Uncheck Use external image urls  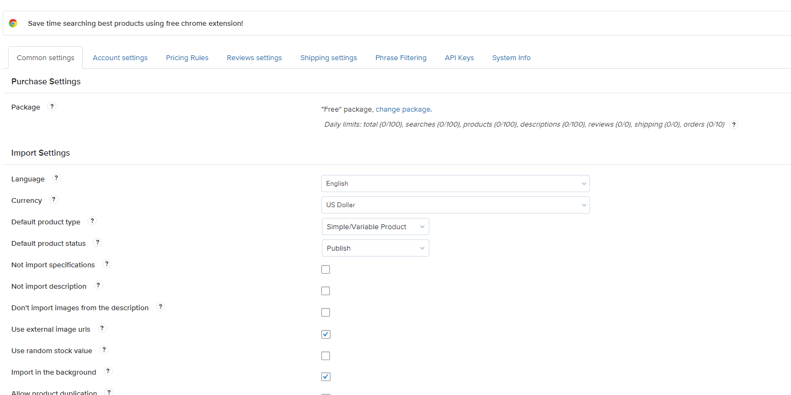pyautogui.click(x=326, y=334)
